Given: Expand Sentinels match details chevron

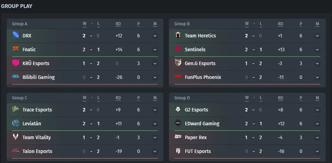Looking at the screenshot, I should [317, 50].
